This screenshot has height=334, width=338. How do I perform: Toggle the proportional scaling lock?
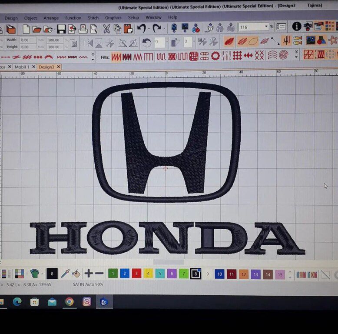(x=74, y=43)
